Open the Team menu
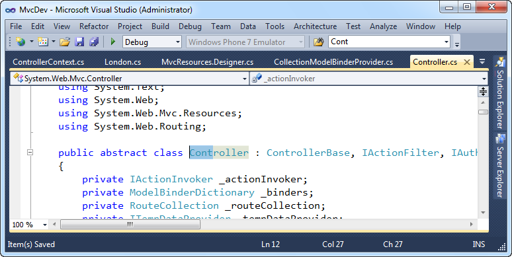This screenshot has width=512, height=257. 221,26
